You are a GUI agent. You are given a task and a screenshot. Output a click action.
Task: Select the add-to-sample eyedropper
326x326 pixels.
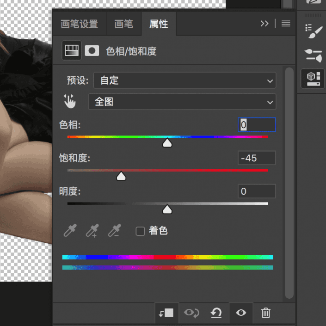[x=92, y=231]
